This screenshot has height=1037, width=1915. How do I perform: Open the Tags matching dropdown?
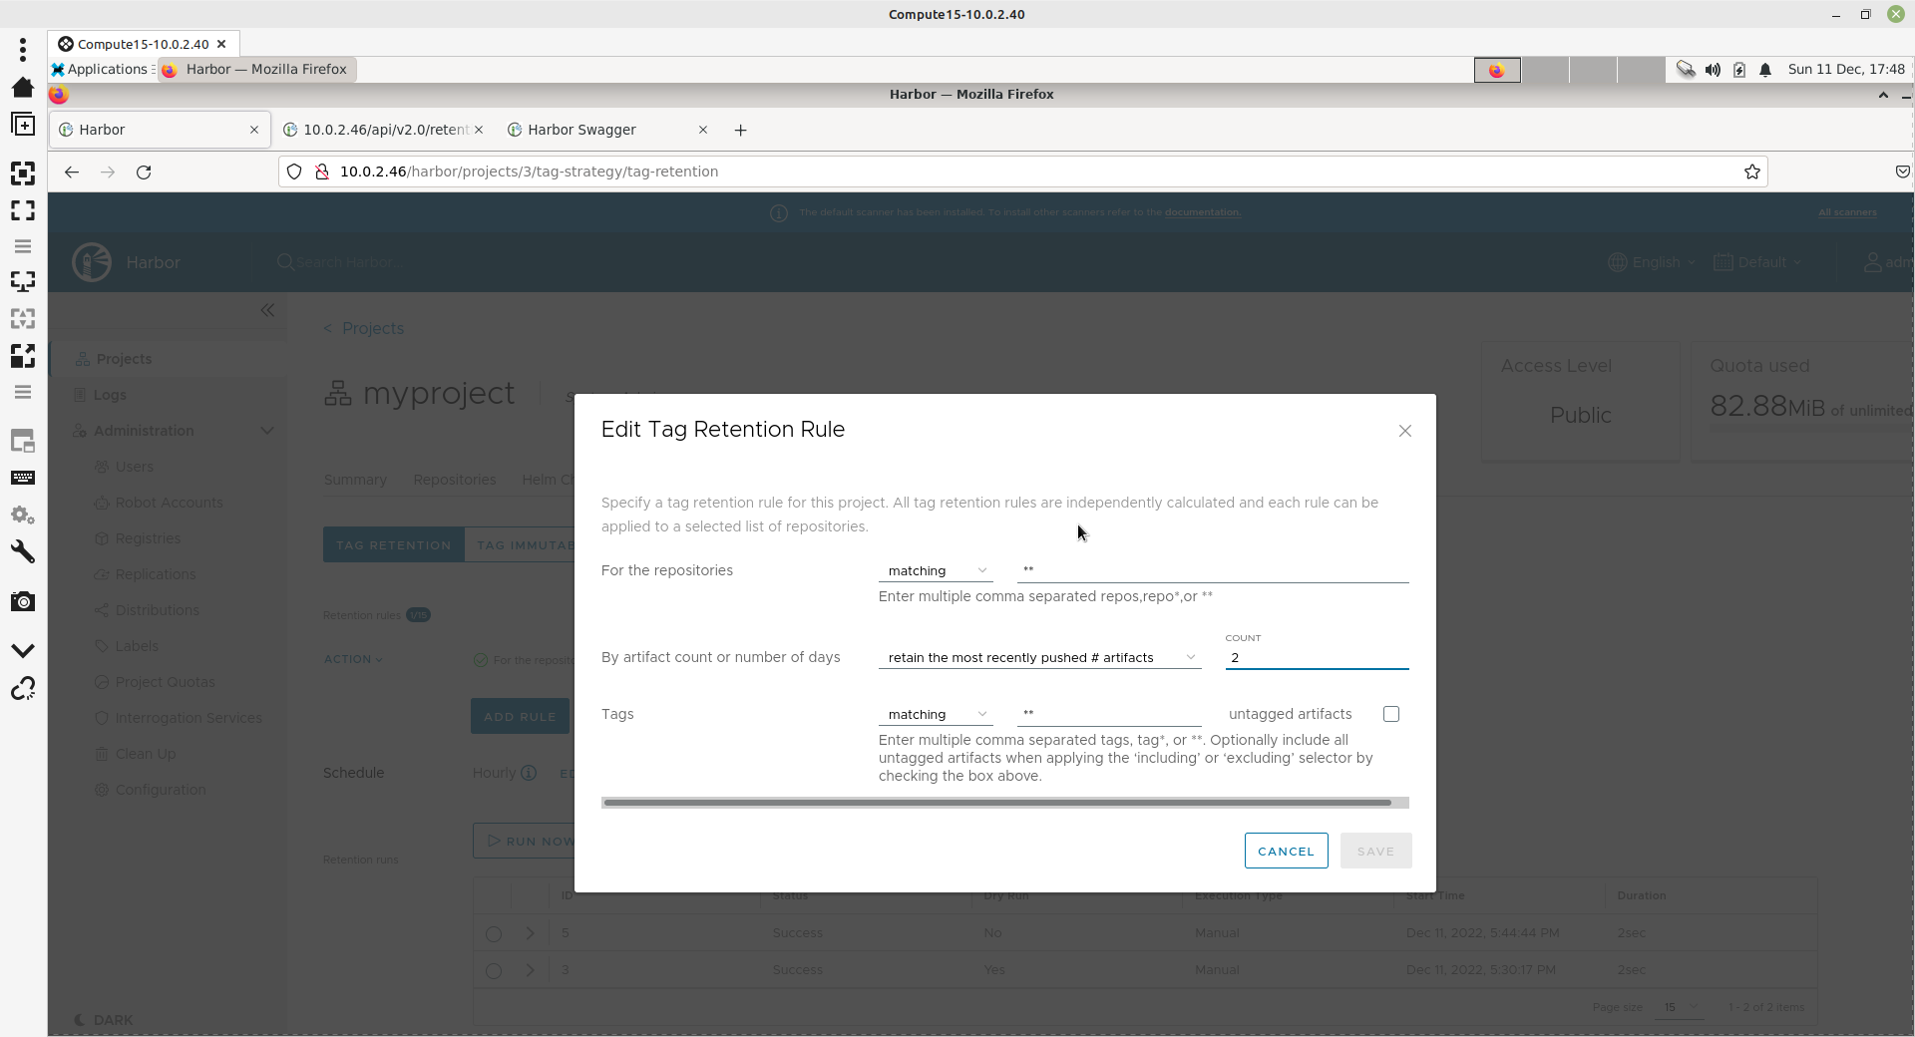pos(935,715)
